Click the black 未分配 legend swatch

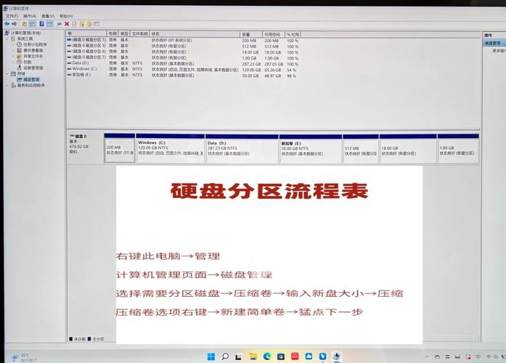coord(70,339)
